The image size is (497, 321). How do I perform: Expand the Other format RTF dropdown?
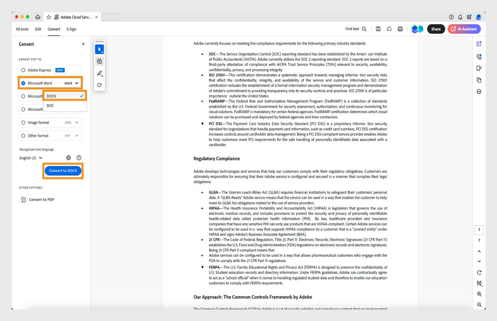72,136
